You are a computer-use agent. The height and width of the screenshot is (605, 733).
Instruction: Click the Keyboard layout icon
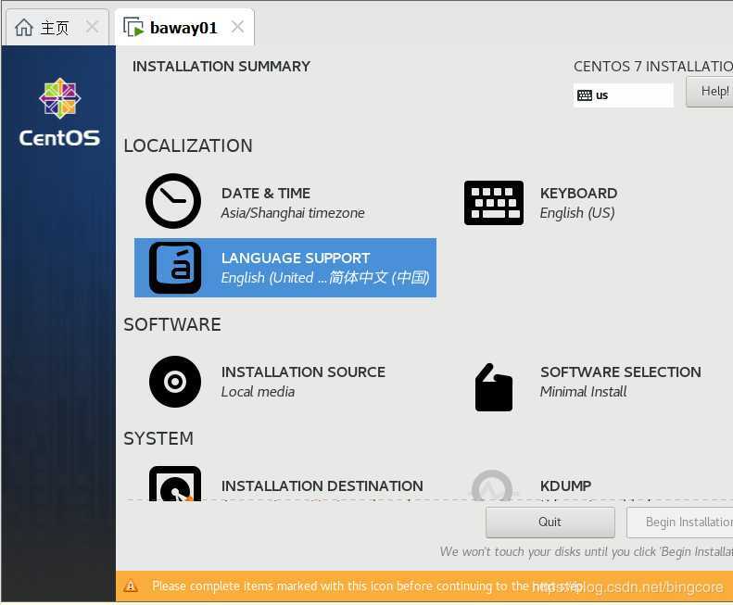(494, 203)
